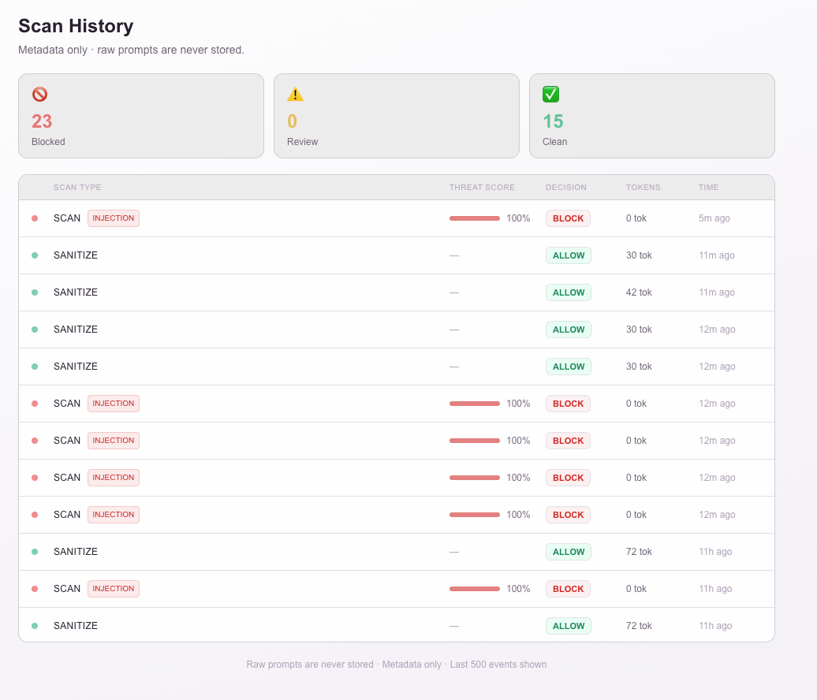Image resolution: width=817 pixels, height=700 pixels.
Task: Open the DECISION column header
Action: coord(565,188)
